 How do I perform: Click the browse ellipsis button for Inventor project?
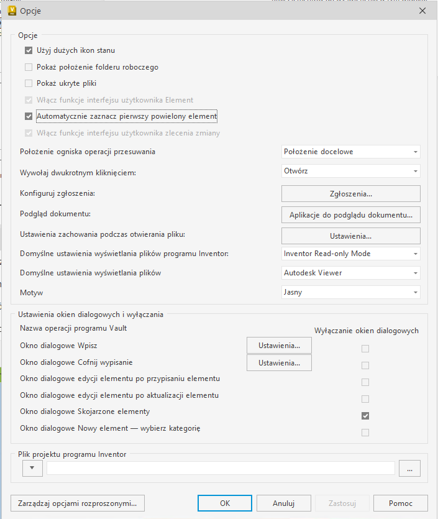[409, 469]
